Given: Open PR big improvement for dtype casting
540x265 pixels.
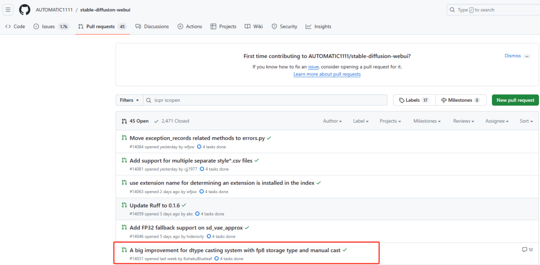Looking at the screenshot, I should click(x=235, y=250).
